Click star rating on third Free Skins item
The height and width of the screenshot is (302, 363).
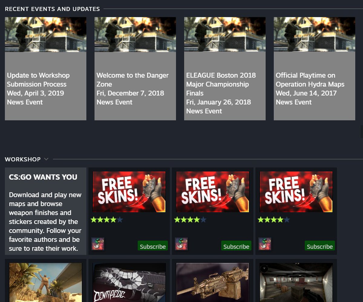pyautogui.click(x=273, y=220)
